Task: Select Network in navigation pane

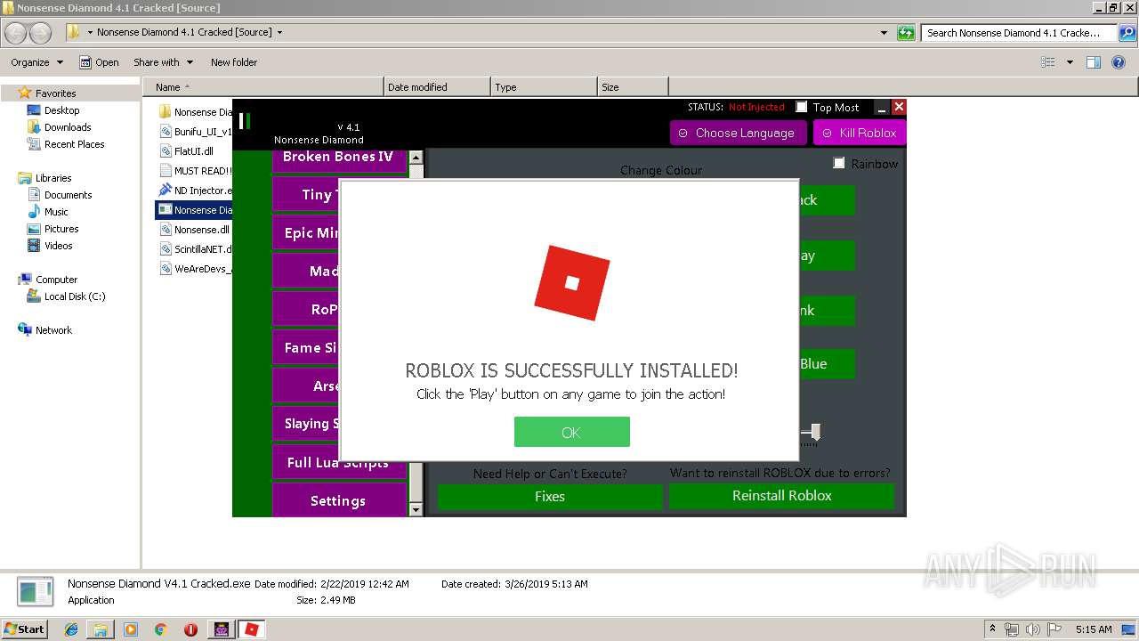Action: (53, 330)
